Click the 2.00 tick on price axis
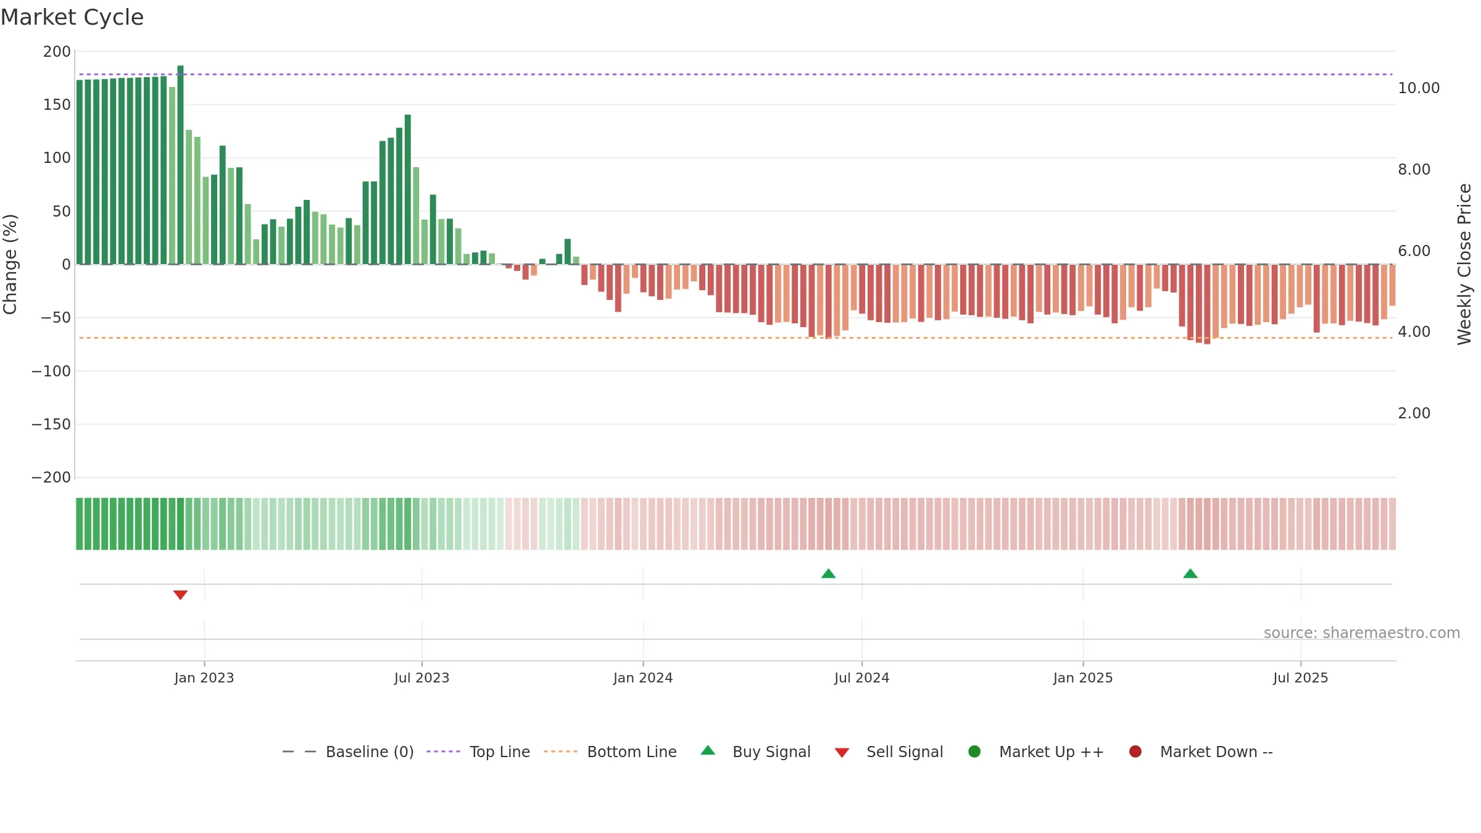Screen dimensions: 1481x833 [1414, 413]
